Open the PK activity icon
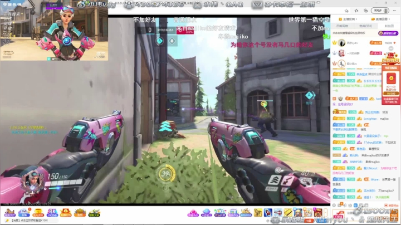401x225 pixels. click(52, 213)
